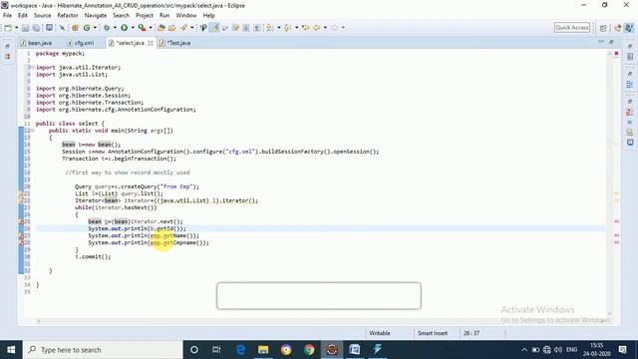Click the Forward navigation arrow icon

click(334, 28)
